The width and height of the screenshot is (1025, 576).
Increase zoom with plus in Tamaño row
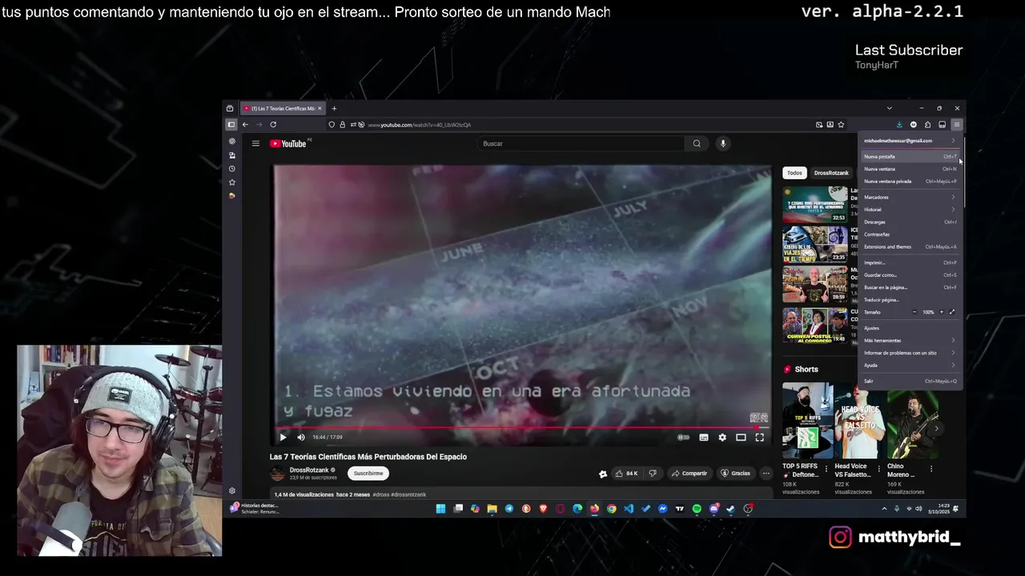942,312
